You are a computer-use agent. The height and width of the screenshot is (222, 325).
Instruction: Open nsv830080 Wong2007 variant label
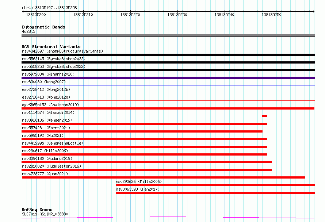[44, 82]
